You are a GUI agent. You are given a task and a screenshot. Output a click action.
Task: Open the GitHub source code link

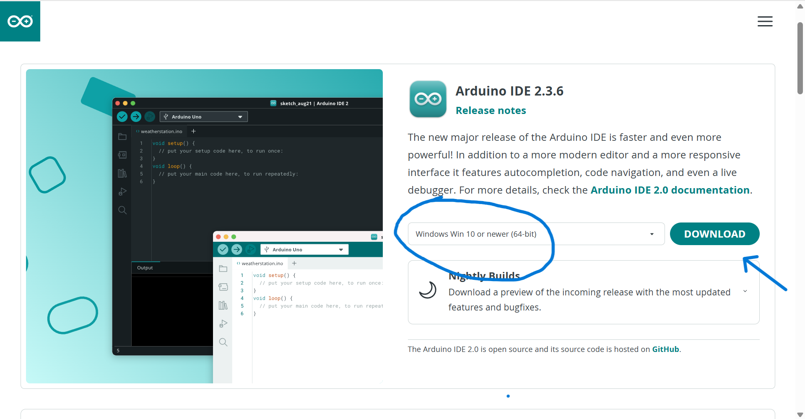pyautogui.click(x=665, y=349)
